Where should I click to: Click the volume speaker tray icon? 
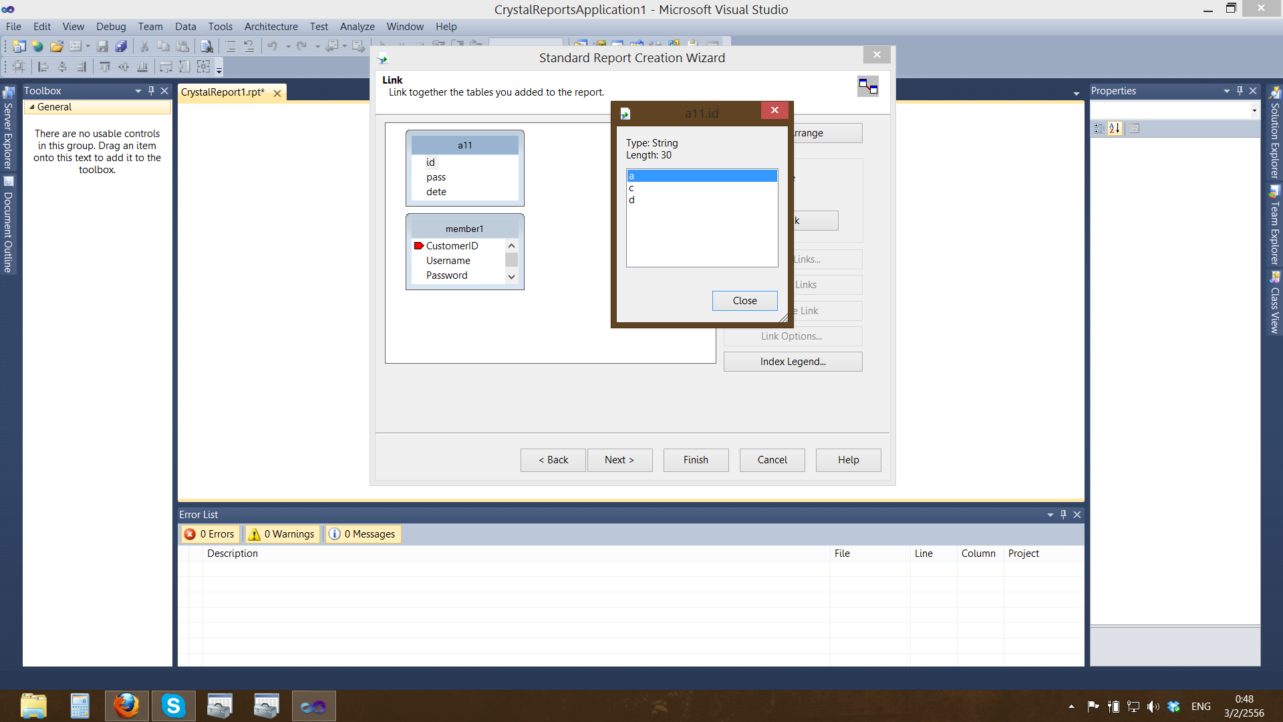click(1153, 706)
